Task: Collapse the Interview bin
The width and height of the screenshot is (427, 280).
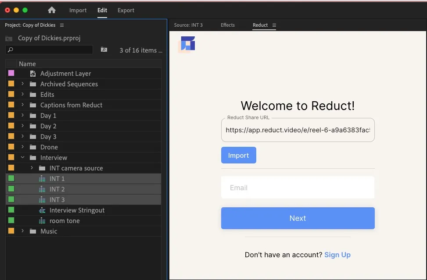Action: click(23, 157)
